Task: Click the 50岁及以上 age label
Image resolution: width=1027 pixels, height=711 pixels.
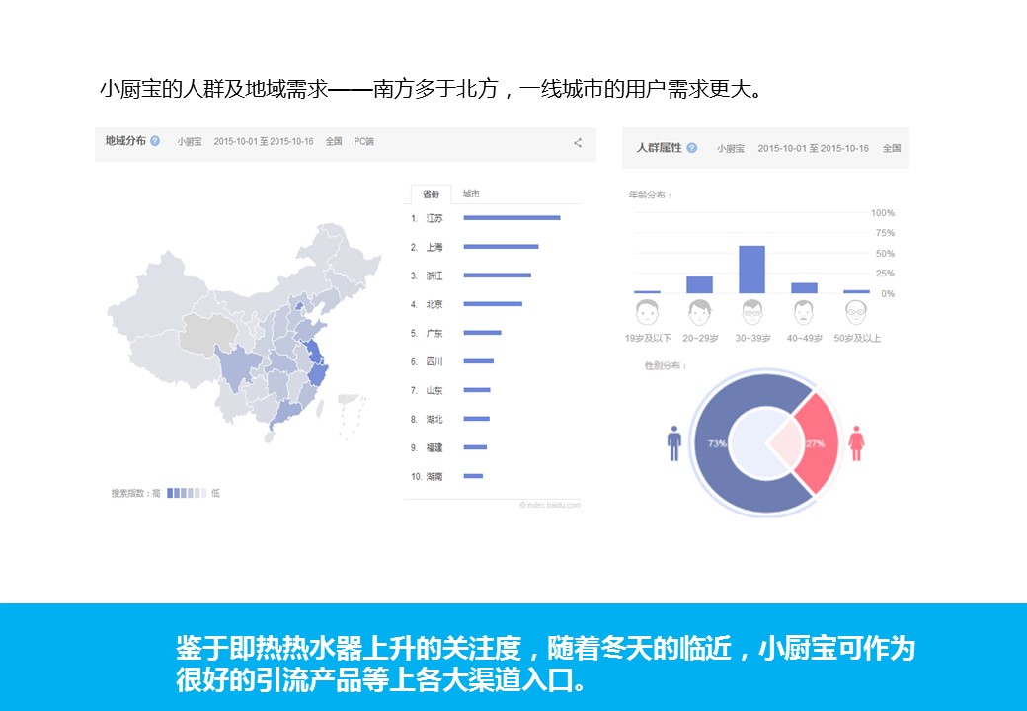Action: point(857,338)
